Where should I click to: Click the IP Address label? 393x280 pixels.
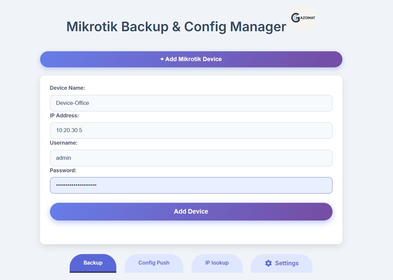click(x=64, y=116)
